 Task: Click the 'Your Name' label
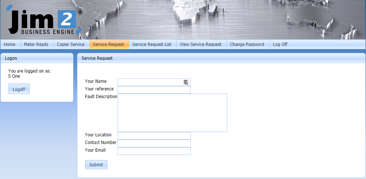coord(96,81)
